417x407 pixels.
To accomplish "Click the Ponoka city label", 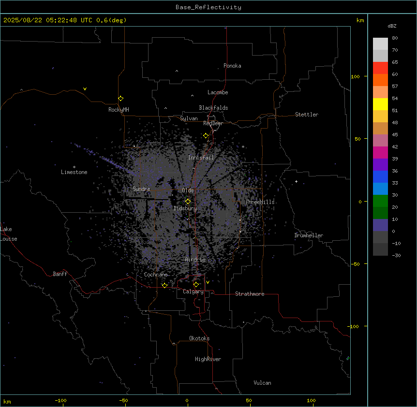I will [x=232, y=66].
